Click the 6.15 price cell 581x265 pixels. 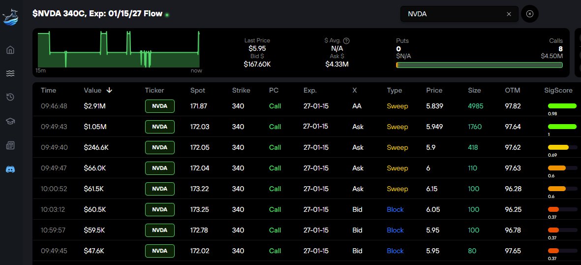[x=432, y=189]
